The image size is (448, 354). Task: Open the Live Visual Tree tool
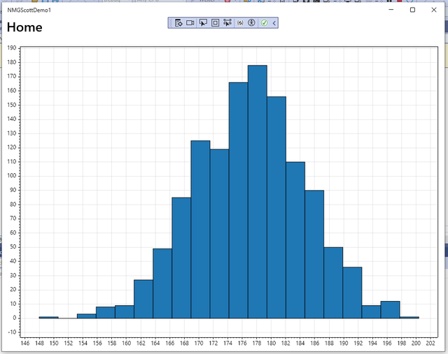click(x=178, y=23)
